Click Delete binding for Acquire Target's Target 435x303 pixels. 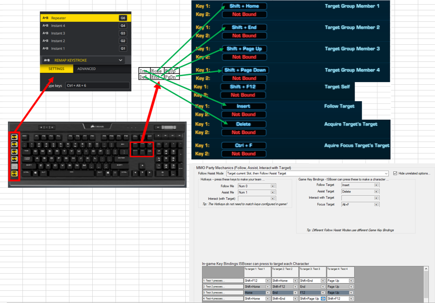point(244,124)
